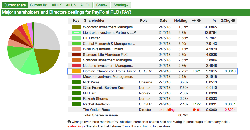Select Rachel Kentleton shareholder name
The image size is (250, 130).
pos(96,104)
